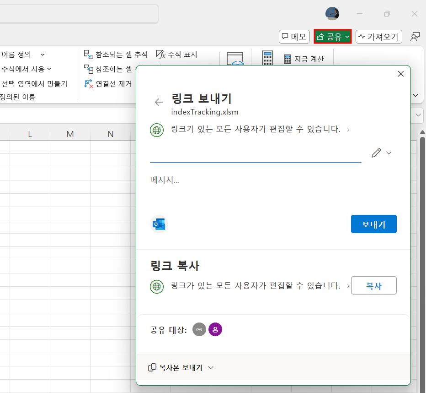Expand the 공유 button dropdown

[x=347, y=37]
